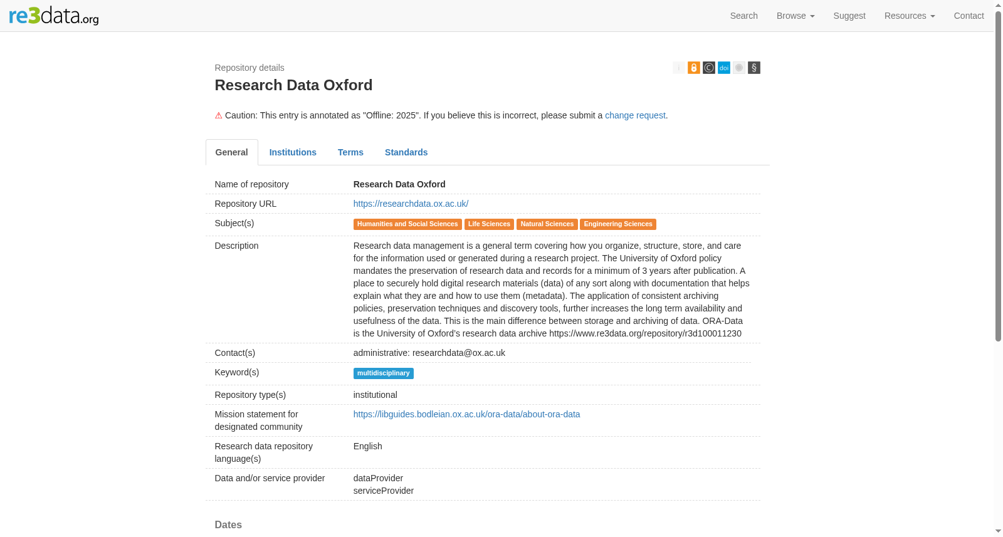The width and height of the screenshot is (1003, 537).
Task: Click the greyed-out certificate seal badge
Action: (739, 68)
